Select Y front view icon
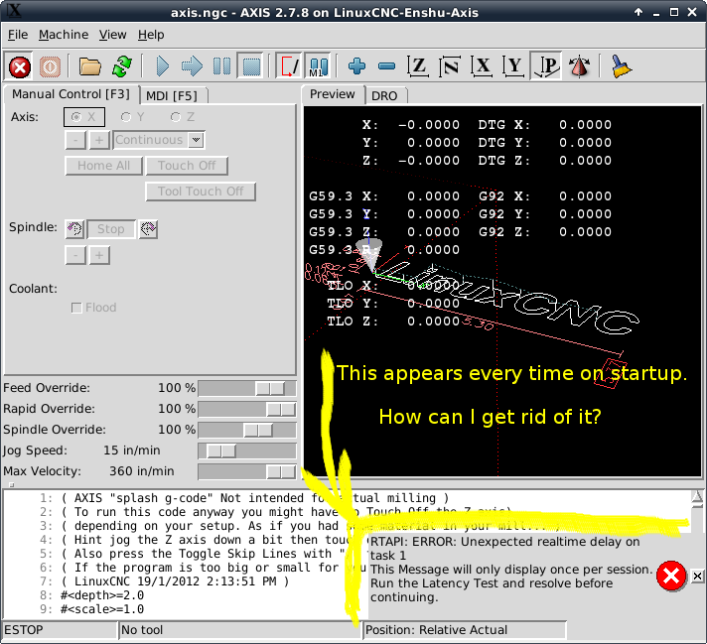The width and height of the screenshot is (707, 644). point(513,66)
